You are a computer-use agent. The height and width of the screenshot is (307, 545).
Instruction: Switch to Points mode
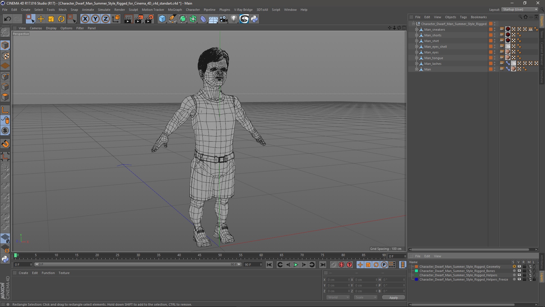point(5,76)
